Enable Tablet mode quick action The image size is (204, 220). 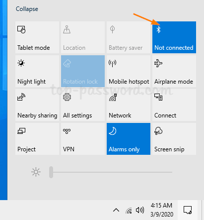37,37
